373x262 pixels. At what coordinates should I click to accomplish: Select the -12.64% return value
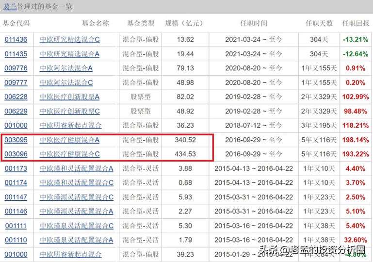[356, 54]
